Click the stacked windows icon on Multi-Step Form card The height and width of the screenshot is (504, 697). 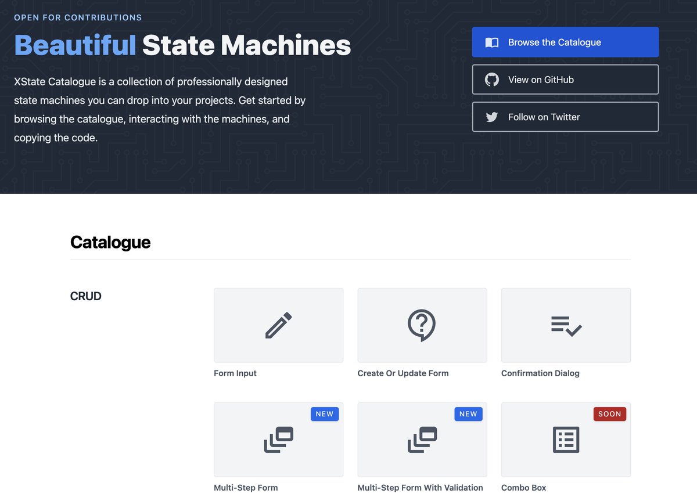pyautogui.click(x=279, y=440)
